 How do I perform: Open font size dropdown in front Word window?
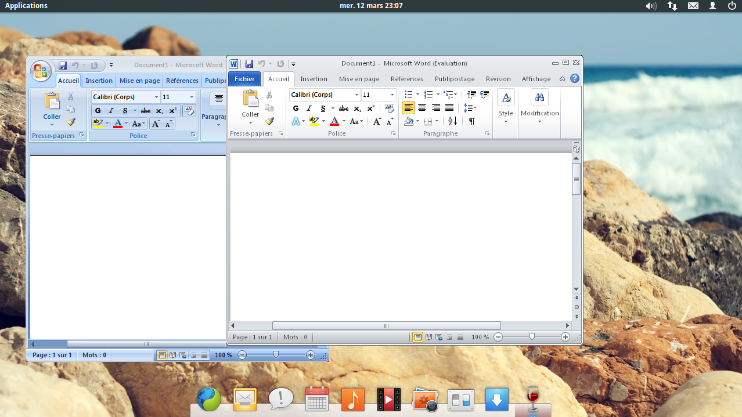click(x=392, y=95)
